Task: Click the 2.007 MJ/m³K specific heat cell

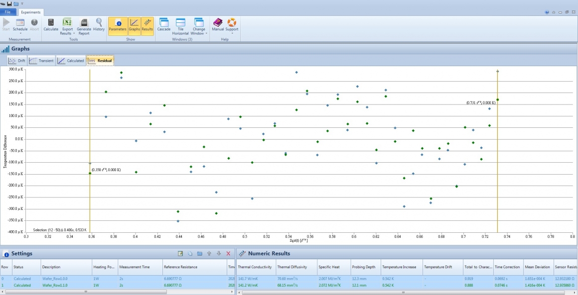Action: [334, 279]
